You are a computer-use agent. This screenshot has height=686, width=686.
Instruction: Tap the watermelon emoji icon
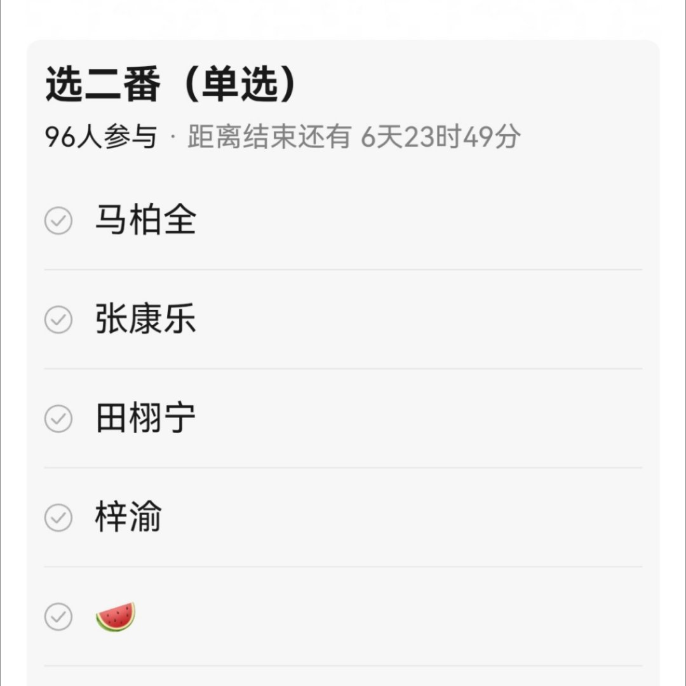[x=116, y=616]
